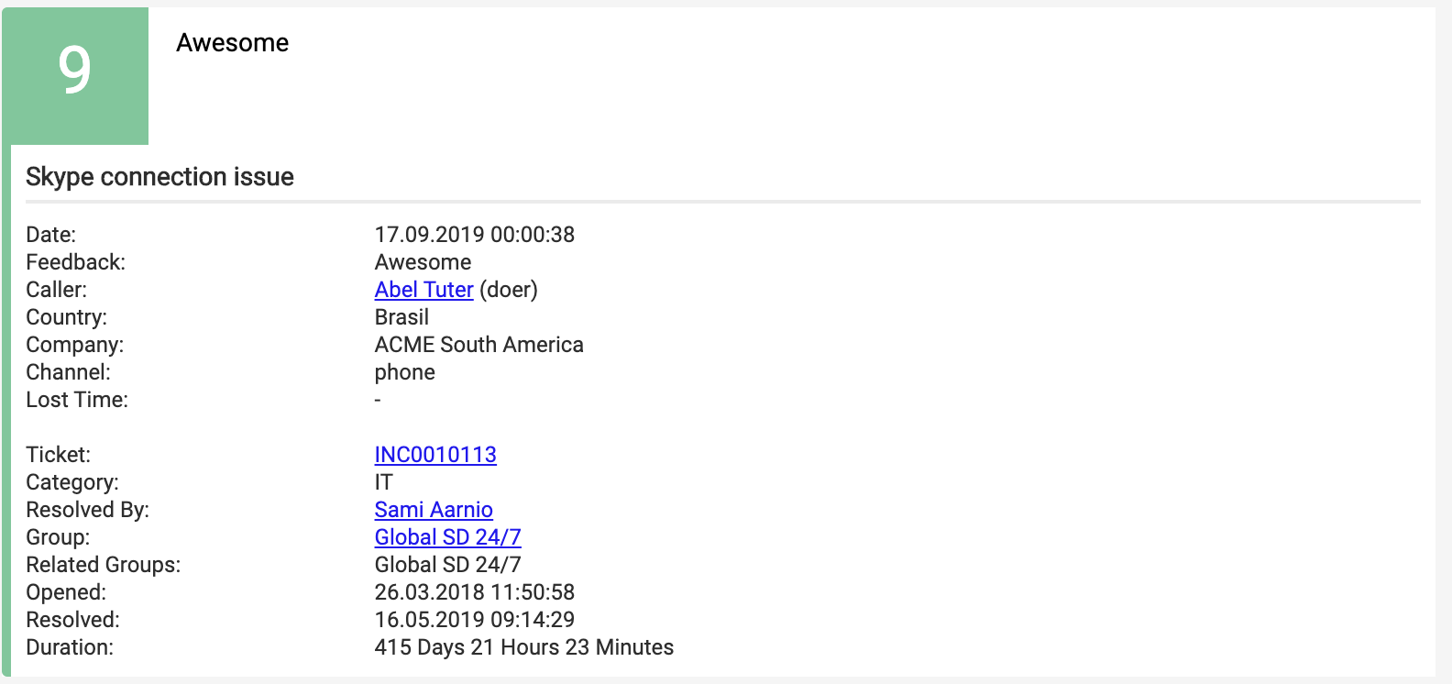Click the Channel value phone
The height and width of the screenshot is (684, 1452).
[404, 372]
